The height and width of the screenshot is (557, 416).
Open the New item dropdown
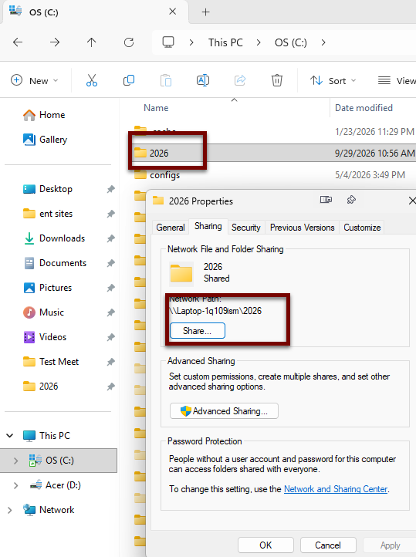tap(35, 81)
